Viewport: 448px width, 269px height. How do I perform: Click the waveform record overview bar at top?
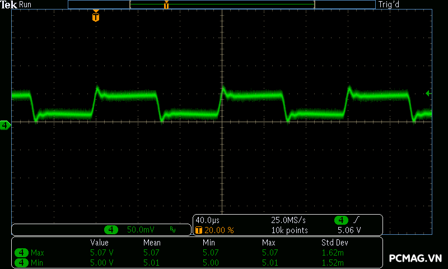click(222, 4)
